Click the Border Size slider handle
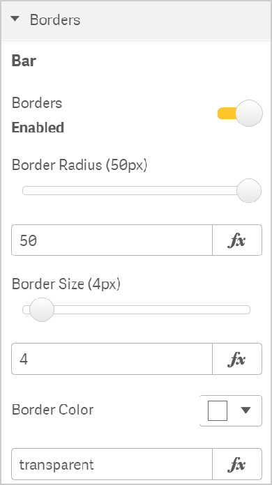The image size is (272, 485). [x=41, y=309]
